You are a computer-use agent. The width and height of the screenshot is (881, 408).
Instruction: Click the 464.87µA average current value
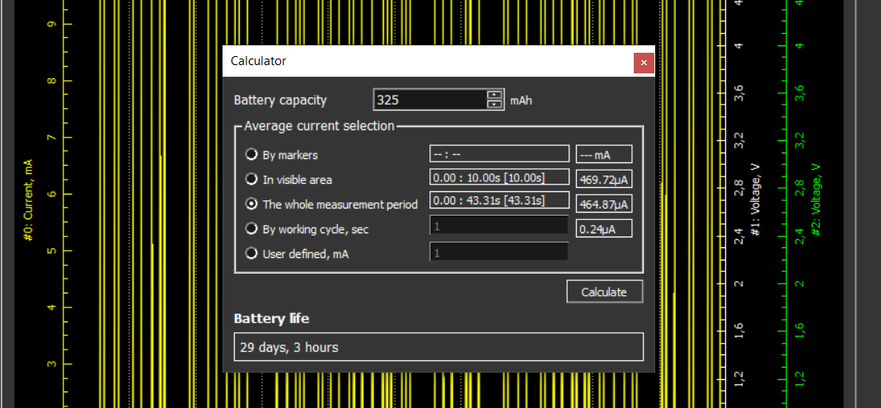(x=604, y=204)
